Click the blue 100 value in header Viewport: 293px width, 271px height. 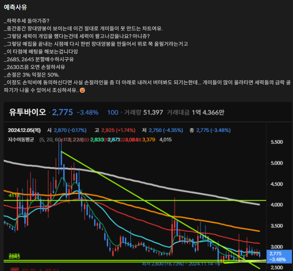(x=113, y=112)
